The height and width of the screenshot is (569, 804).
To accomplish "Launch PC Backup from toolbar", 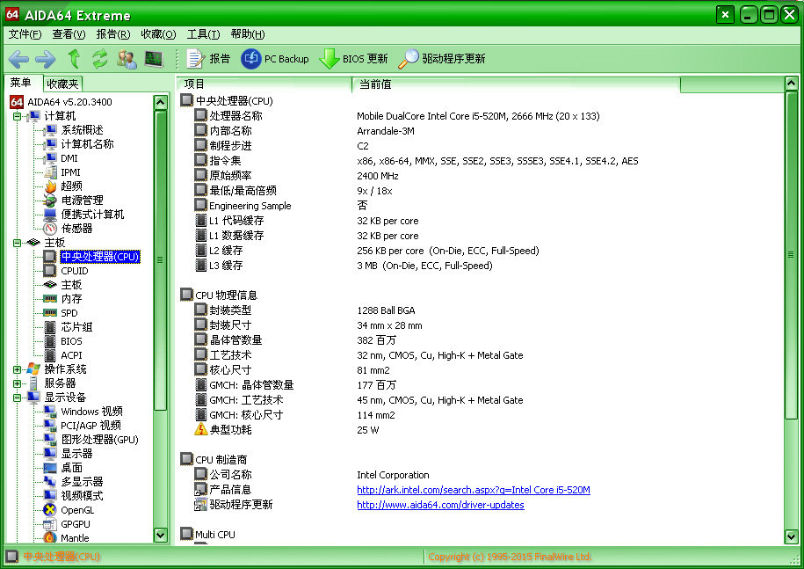I will [x=275, y=59].
